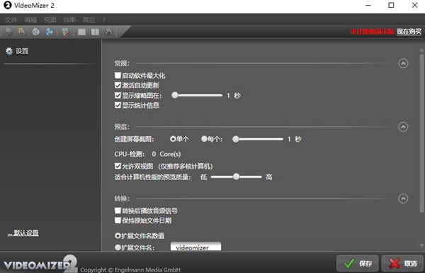Switch to dual view layout icon
425x273 pixels.
[x=95, y=32]
